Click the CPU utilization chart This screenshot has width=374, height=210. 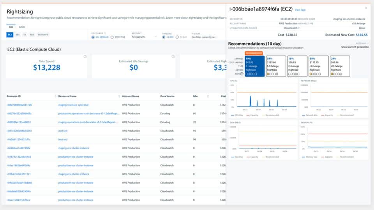click(x=263, y=98)
